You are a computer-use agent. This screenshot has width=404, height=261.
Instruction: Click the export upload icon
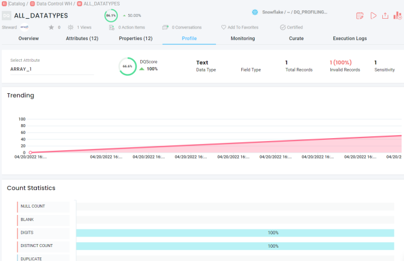click(385, 16)
